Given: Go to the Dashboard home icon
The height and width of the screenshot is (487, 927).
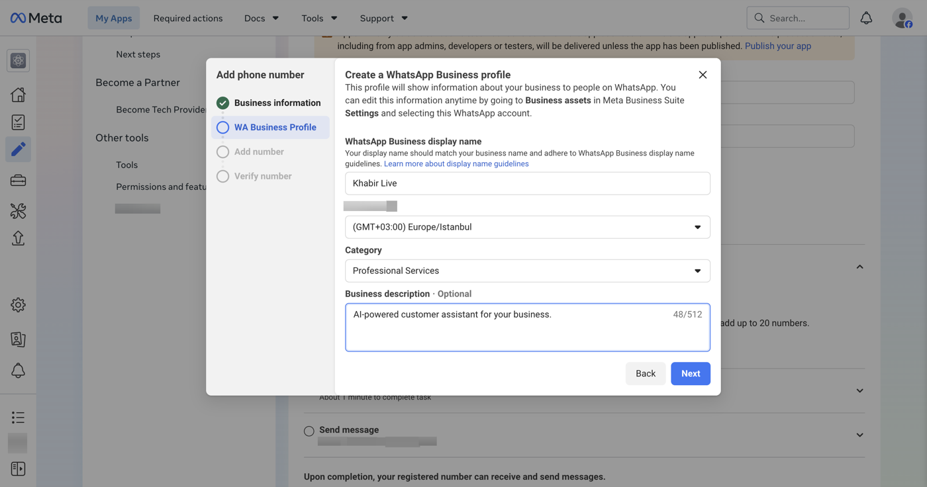Looking at the screenshot, I should coord(18,95).
